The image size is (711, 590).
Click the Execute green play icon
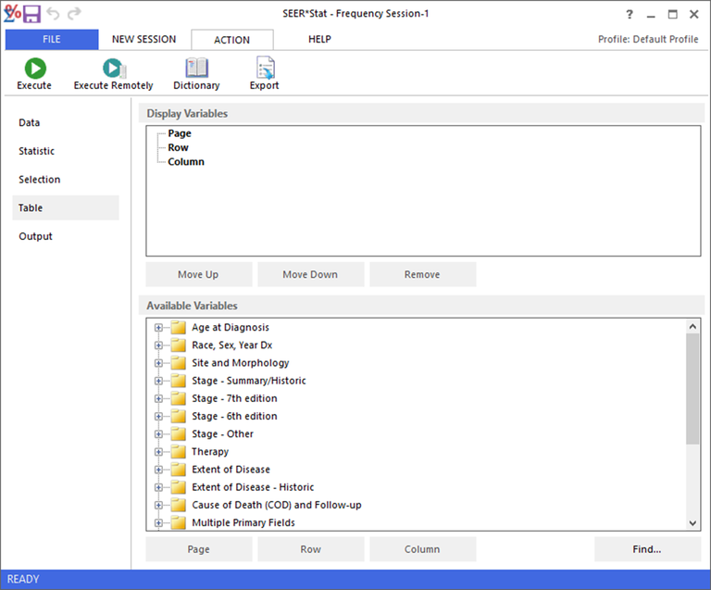(34, 68)
